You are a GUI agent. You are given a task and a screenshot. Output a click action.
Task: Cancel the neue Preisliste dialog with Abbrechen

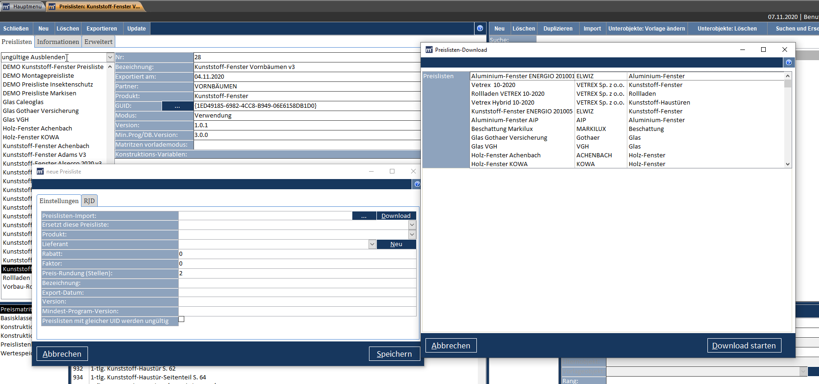click(x=62, y=354)
